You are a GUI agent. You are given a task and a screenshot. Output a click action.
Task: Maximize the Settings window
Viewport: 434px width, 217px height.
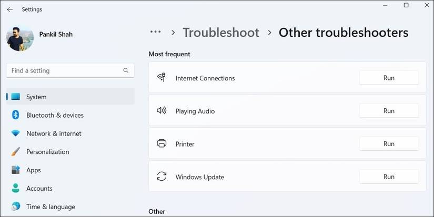[x=406, y=5]
